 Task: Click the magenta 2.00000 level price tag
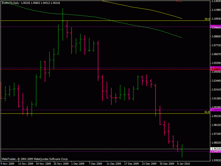pyautogui.click(x=216, y=110)
